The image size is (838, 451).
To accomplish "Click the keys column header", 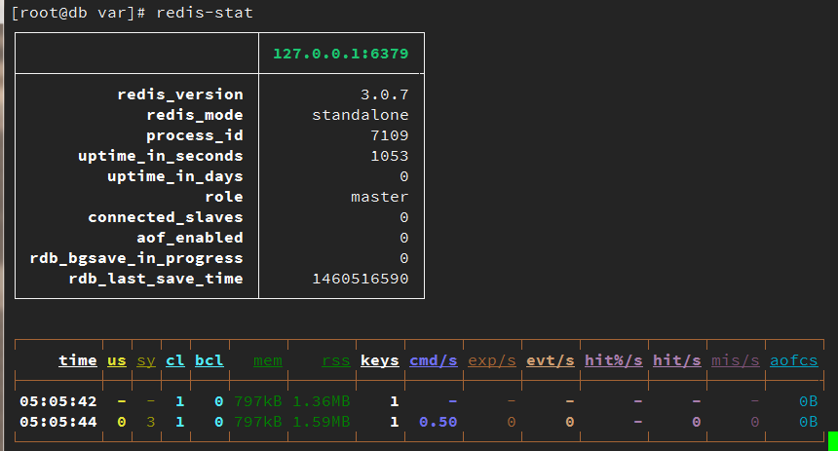I will [x=379, y=360].
